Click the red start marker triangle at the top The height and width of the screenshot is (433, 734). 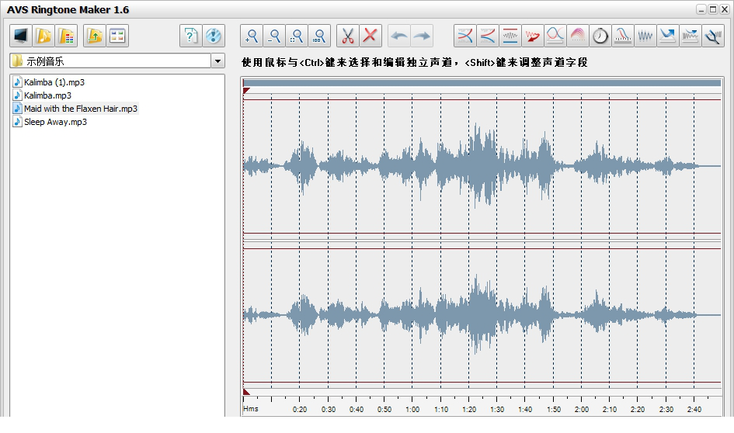tap(245, 90)
